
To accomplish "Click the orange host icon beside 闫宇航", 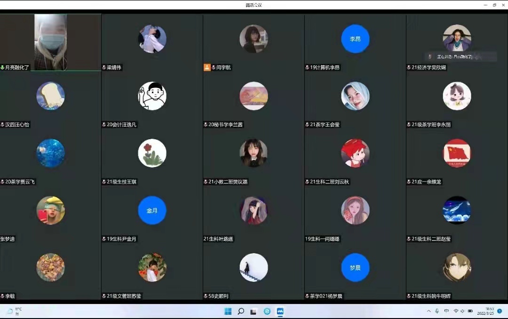I will [x=207, y=67].
